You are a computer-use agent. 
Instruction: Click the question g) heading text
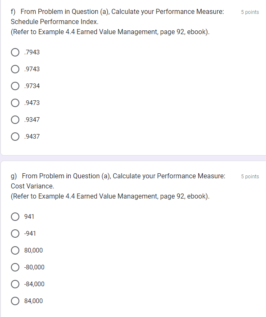(118, 176)
